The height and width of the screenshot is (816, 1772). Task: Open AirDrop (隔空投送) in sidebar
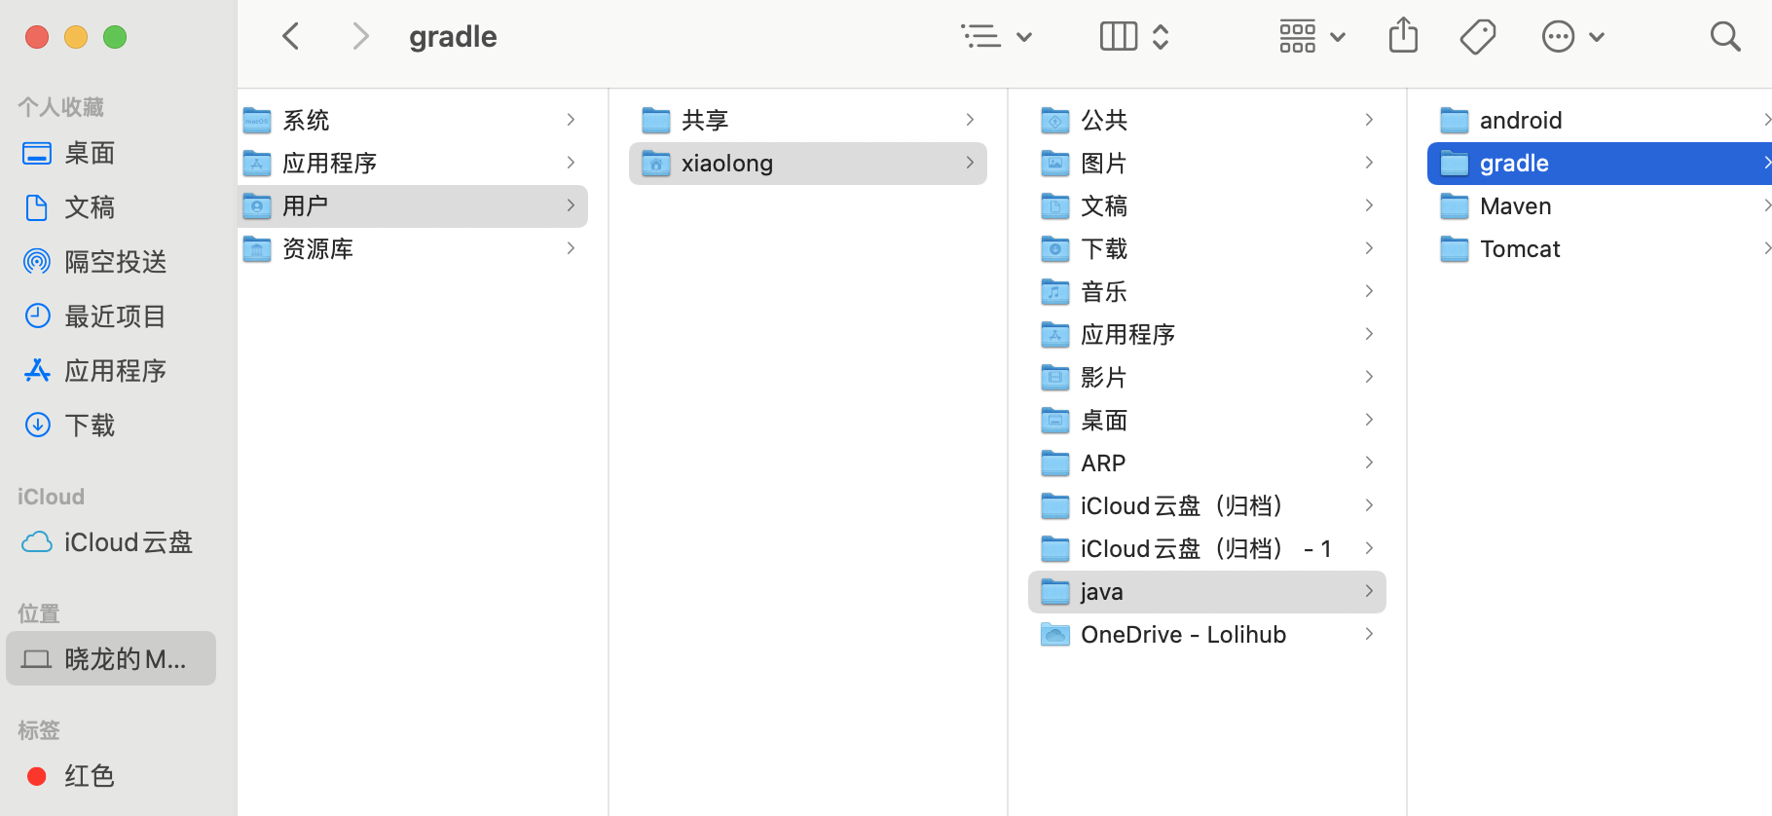(x=115, y=262)
